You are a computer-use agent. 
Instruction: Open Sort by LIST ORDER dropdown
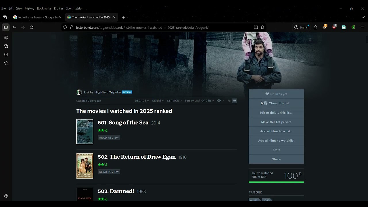(x=199, y=101)
